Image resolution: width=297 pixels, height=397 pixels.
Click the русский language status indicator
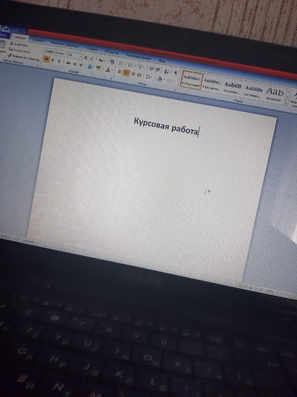29,241
